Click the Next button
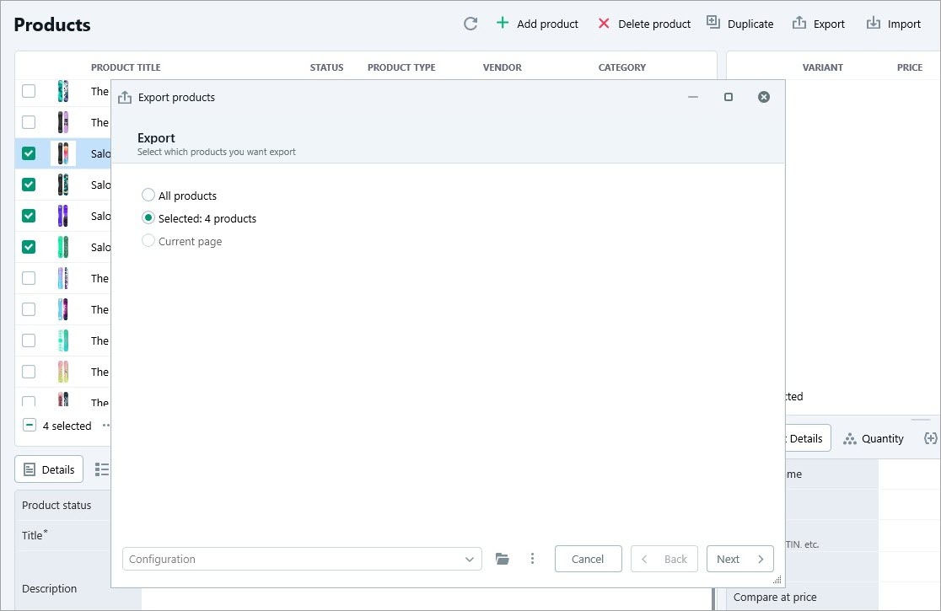Screen dimensions: 941x611 point(740,559)
